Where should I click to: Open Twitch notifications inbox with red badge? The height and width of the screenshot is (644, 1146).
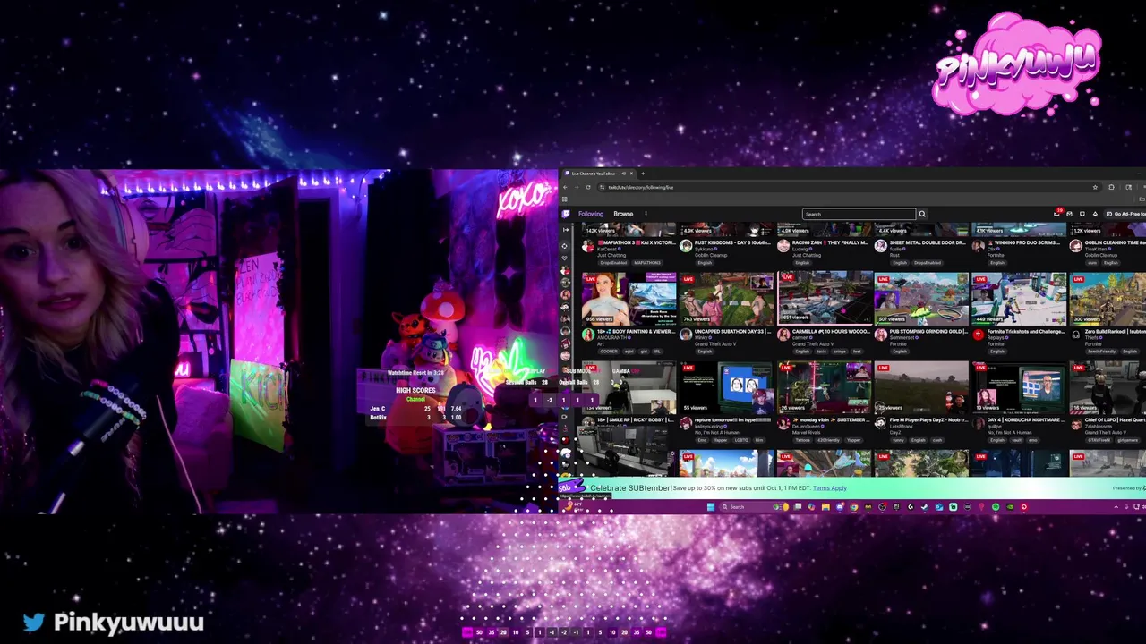point(1057,214)
